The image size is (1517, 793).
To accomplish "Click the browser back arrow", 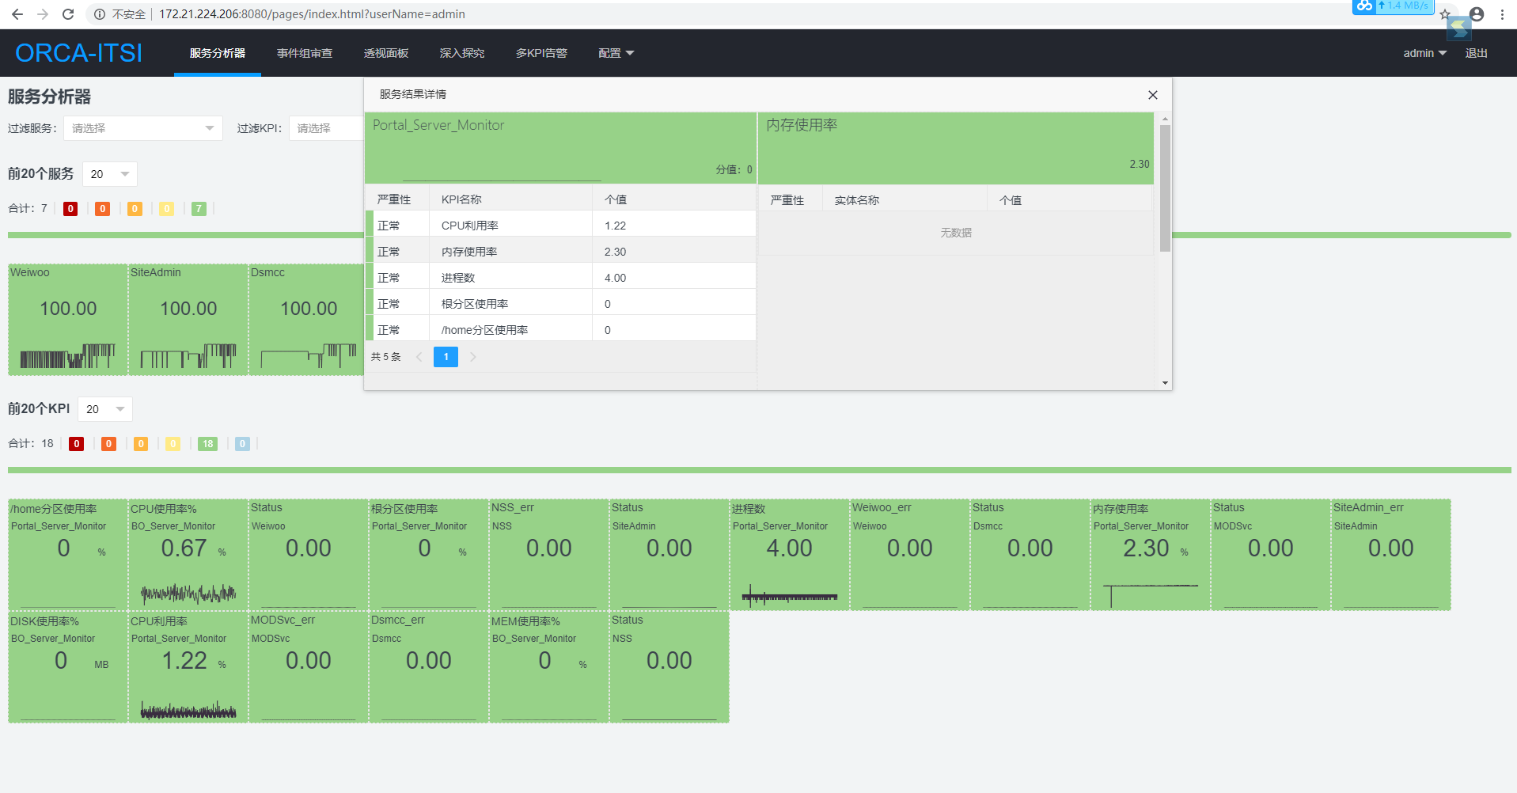I will pos(17,14).
